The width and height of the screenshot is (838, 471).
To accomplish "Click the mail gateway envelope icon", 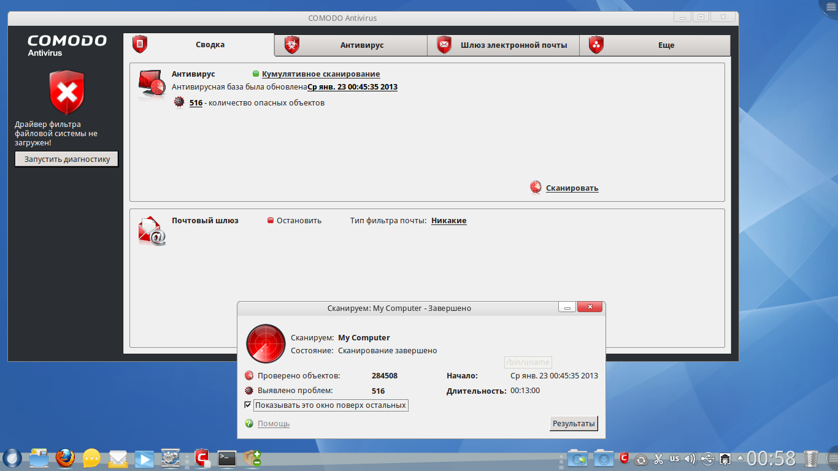I will (x=152, y=231).
